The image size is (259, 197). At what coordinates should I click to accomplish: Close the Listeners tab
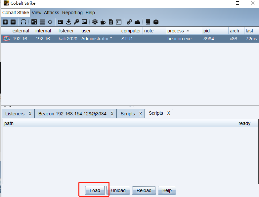tap(30, 114)
